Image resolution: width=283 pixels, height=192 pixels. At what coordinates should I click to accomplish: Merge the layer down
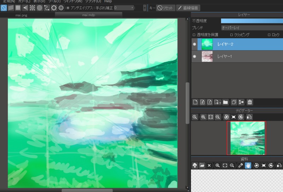[241, 102]
